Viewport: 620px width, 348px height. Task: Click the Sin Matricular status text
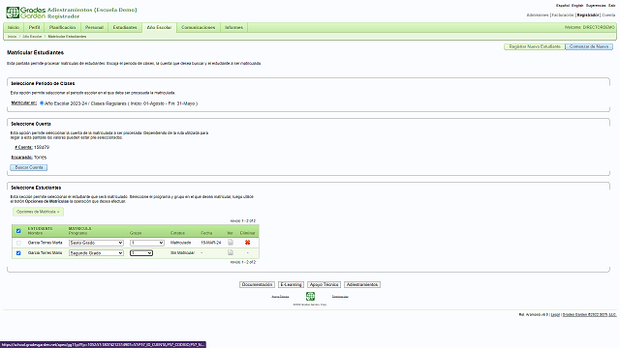coord(182,253)
